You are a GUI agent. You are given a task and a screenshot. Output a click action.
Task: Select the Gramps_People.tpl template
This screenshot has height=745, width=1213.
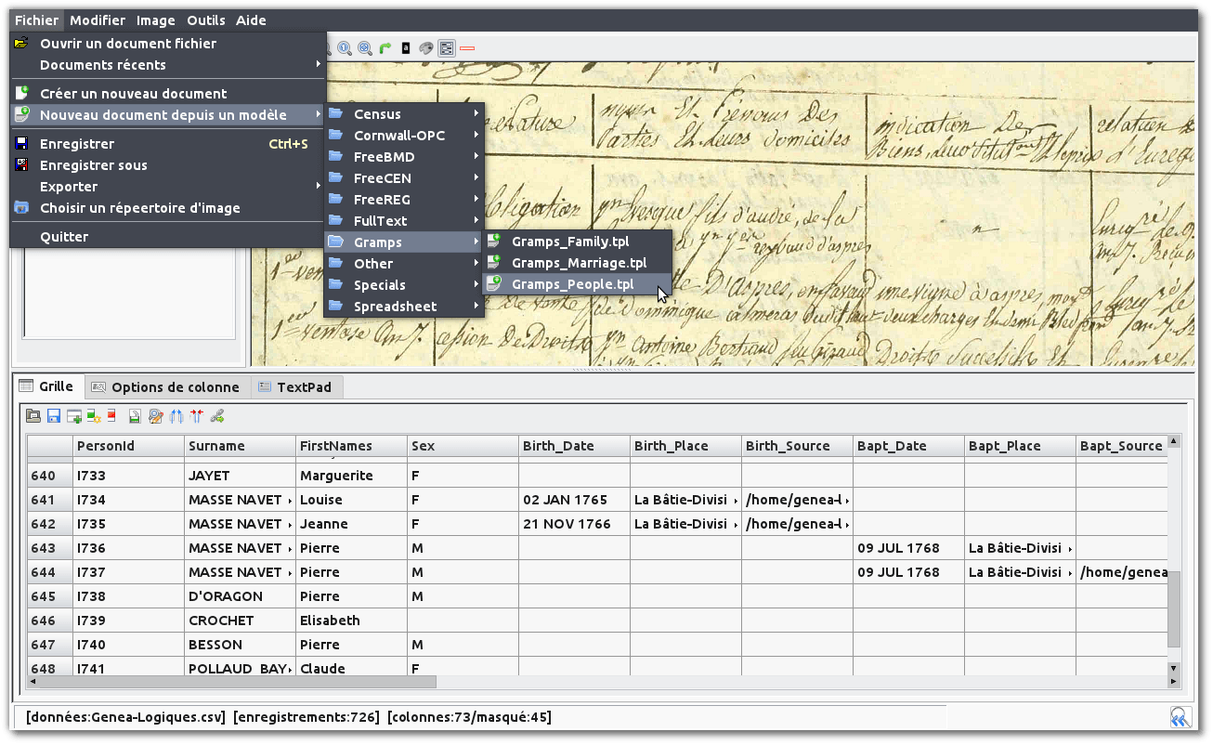[577, 284]
